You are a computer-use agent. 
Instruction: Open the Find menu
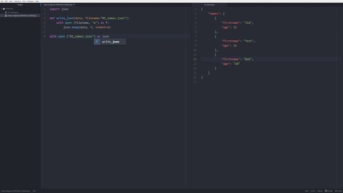coord(24,1)
